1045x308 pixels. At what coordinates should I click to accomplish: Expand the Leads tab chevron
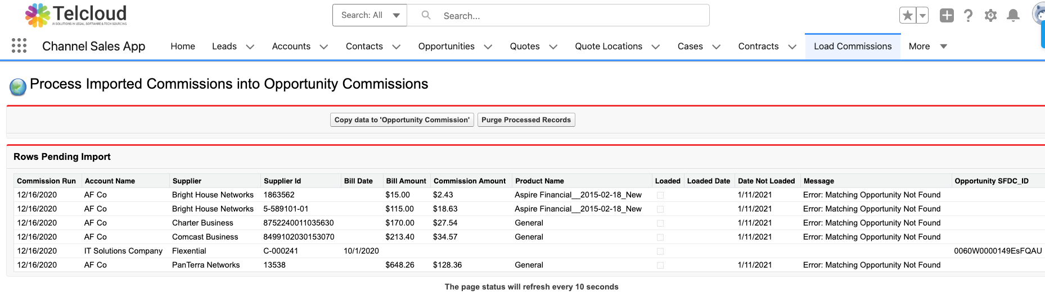(x=250, y=47)
